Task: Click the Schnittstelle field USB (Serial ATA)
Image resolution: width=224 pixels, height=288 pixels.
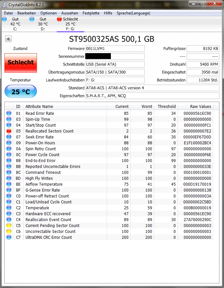Action: pyautogui.click(x=115, y=64)
